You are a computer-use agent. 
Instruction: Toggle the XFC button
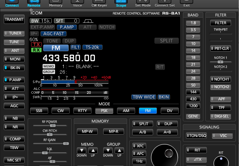coord(139,146)
